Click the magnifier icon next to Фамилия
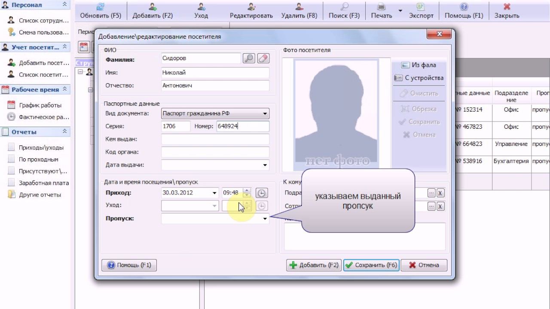This screenshot has height=309, width=550. coord(249,58)
